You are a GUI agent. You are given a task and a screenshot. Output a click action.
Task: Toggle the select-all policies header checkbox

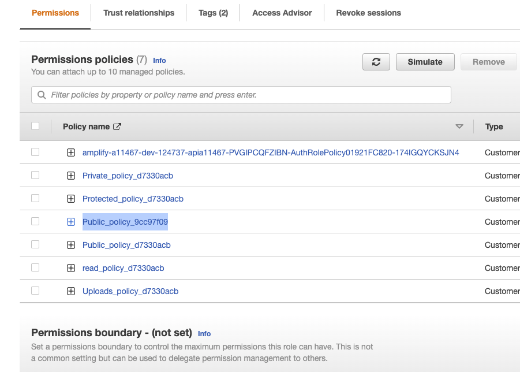35,126
